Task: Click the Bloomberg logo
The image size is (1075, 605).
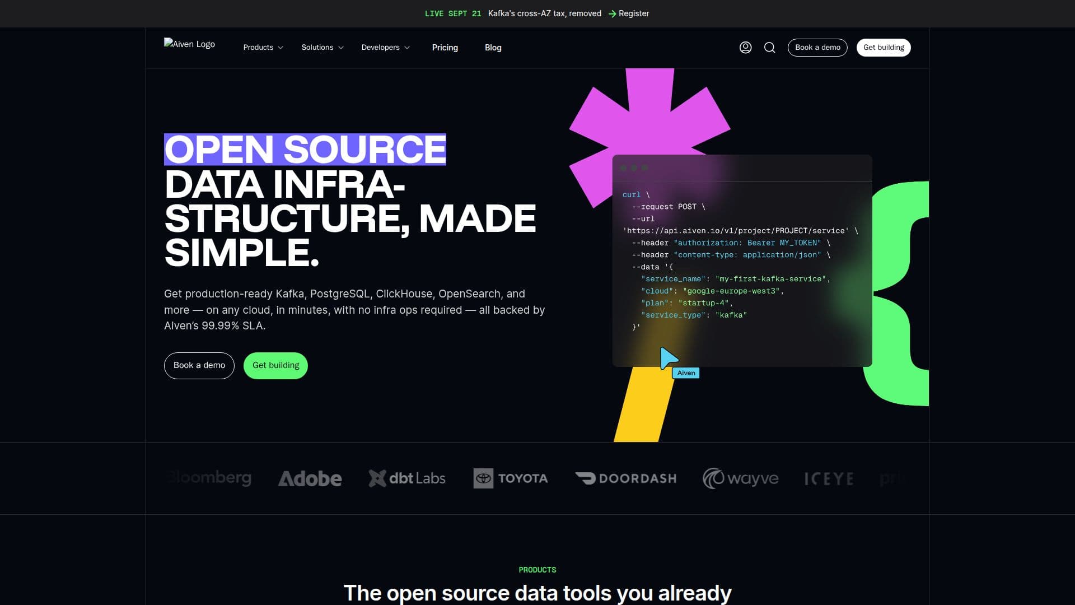Action: pos(209,478)
